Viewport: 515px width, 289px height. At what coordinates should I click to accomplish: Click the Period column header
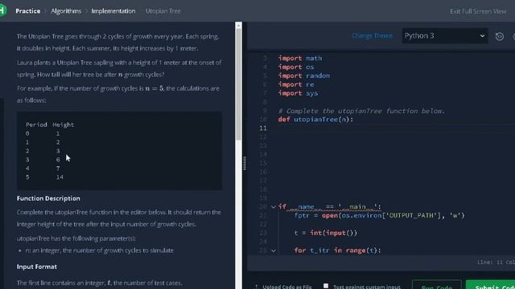point(36,125)
